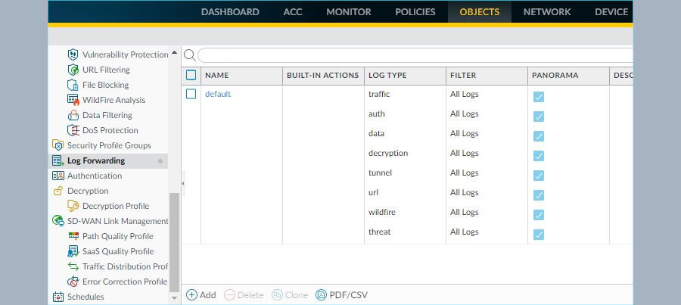Screen dimensions: 681x305
Task: Select Schedules in the sidebar
Action: pos(86,297)
